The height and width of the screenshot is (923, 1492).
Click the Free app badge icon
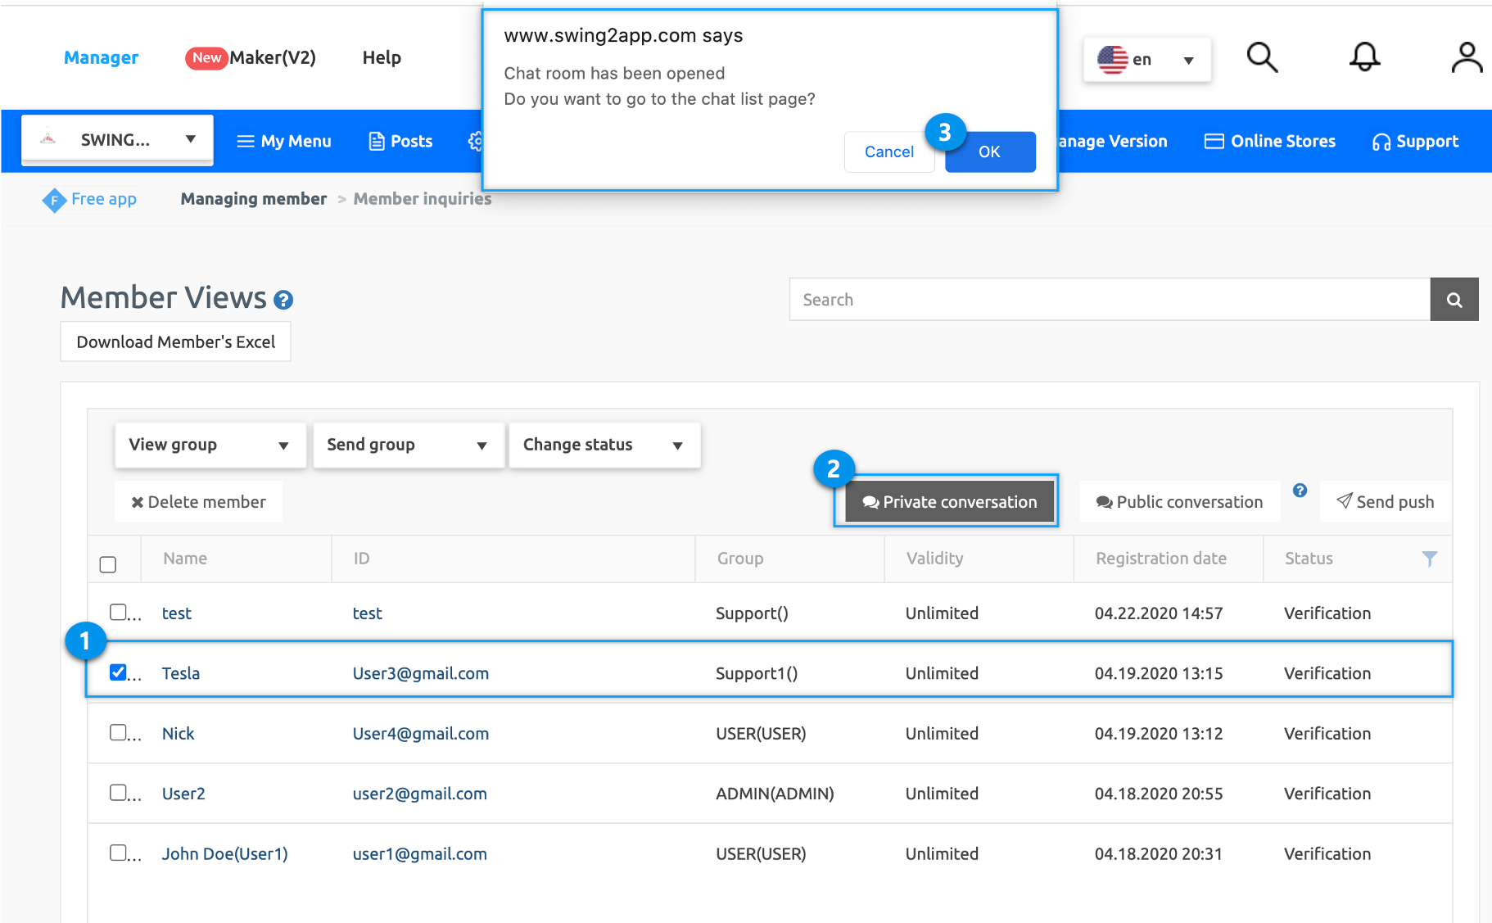[x=54, y=200]
